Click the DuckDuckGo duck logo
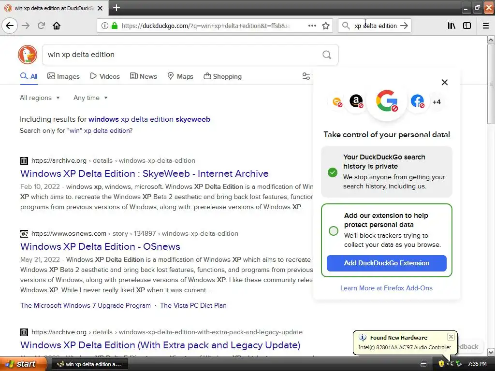This screenshot has height=371, width=495. point(28,55)
